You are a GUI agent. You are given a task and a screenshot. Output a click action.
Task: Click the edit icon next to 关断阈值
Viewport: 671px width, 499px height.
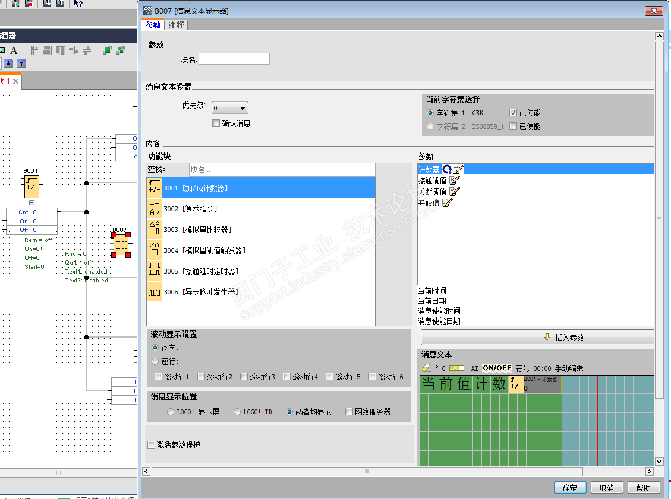455,192
